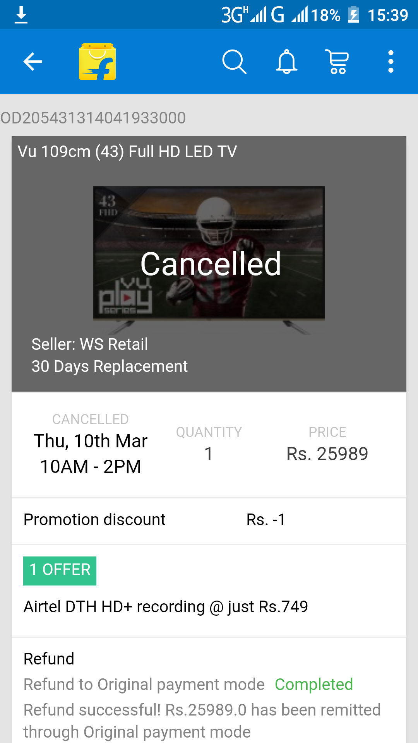Tap the cancelled date Thu, 10th Mar
This screenshot has width=418, height=743.
click(91, 441)
